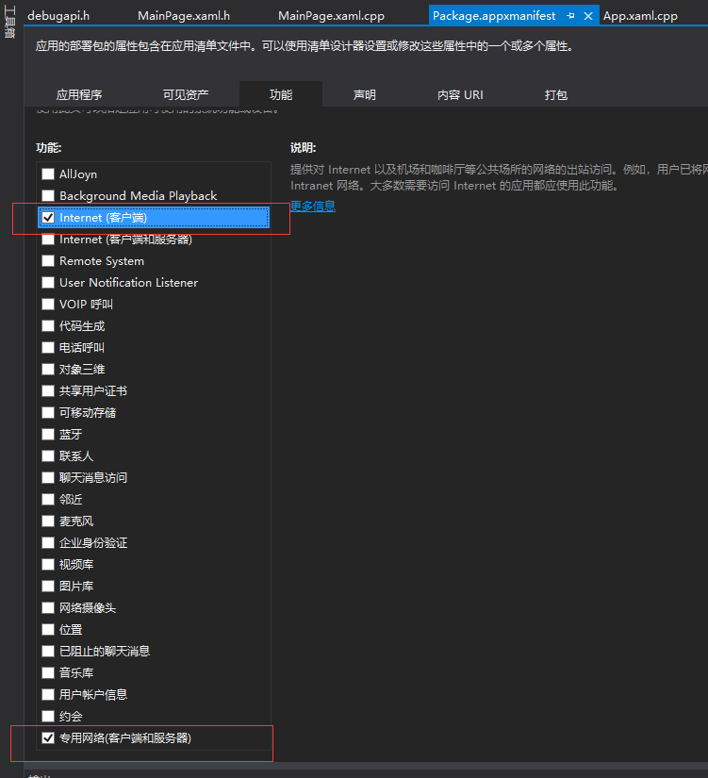Check the 麦克风 capability
Screen dimensions: 708x778
(48, 521)
